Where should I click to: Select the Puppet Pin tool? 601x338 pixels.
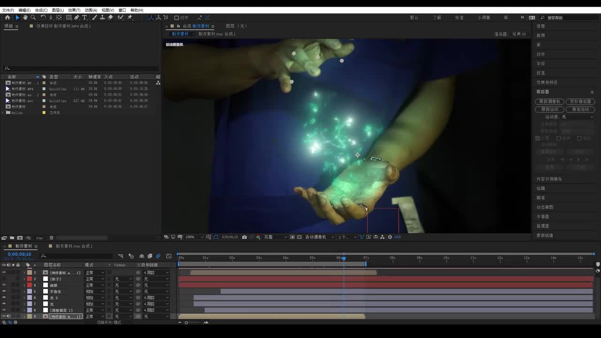130,17
